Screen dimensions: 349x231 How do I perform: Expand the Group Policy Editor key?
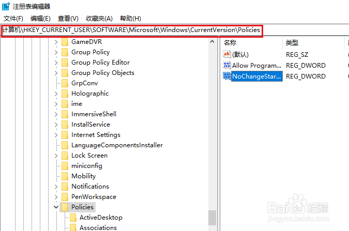pyautogui.click(x=56, y=63)
